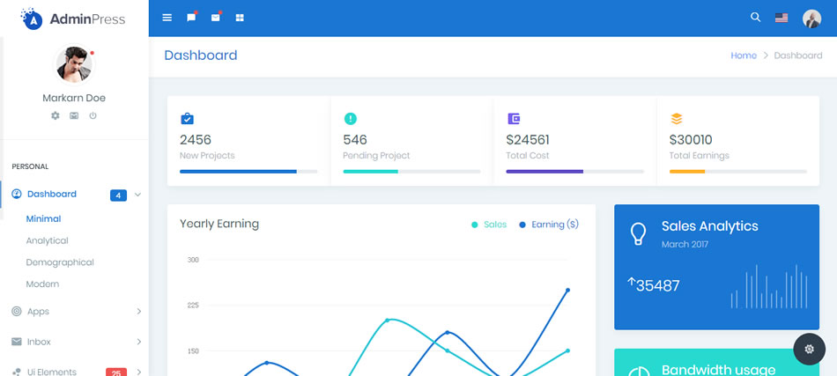The width and height of the screenshot is (837, 376).
Task: Click the Dashboard page title
Action: tap(201, 55)
